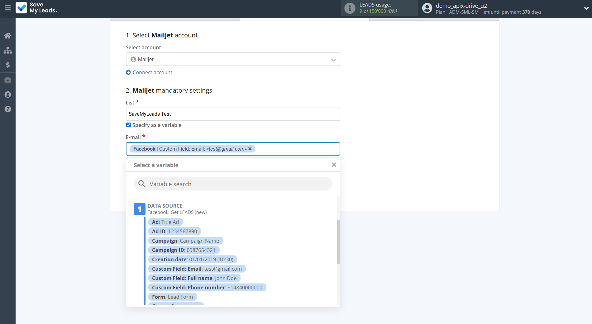
Task: Click the LEADS usage info icon
Action: [350, 8]
